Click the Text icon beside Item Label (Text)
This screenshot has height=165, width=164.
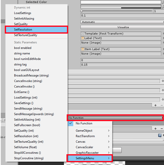click(83, 49)
